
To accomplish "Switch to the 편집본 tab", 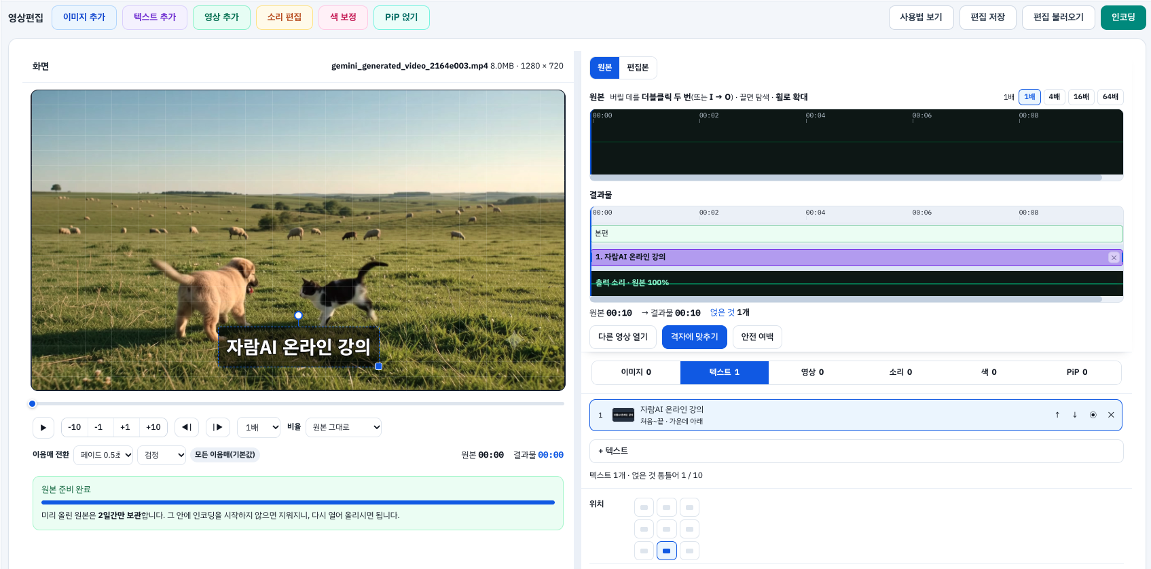I will (638, 67).
